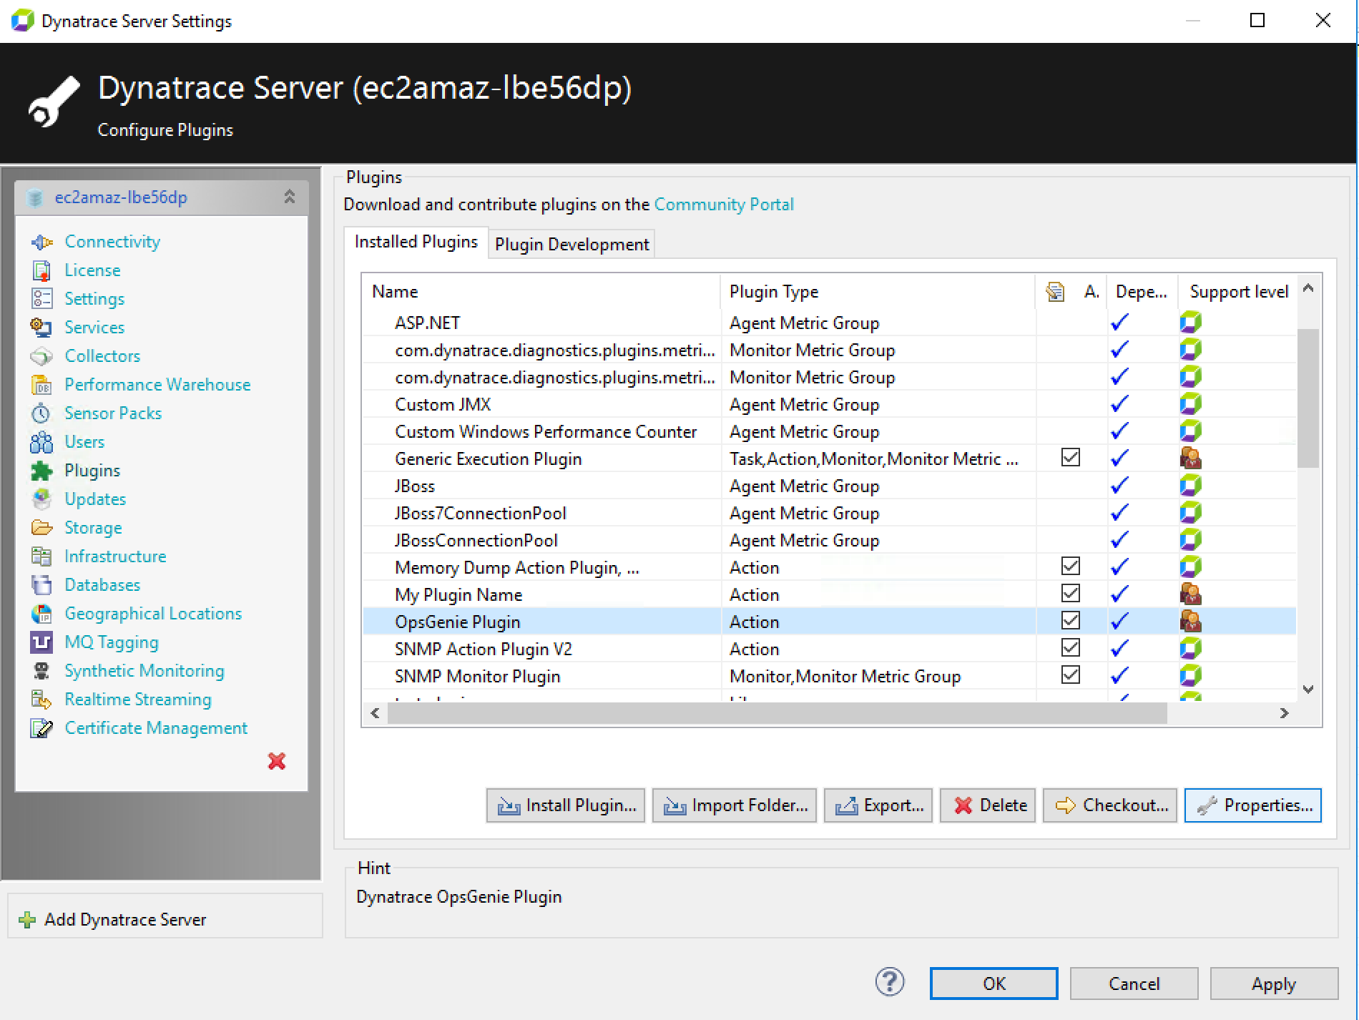The height and width of the screenshot is (1020, 1359).
Task: Click the plugin list scroll up arrow
Action: [x=1308, y=288]
